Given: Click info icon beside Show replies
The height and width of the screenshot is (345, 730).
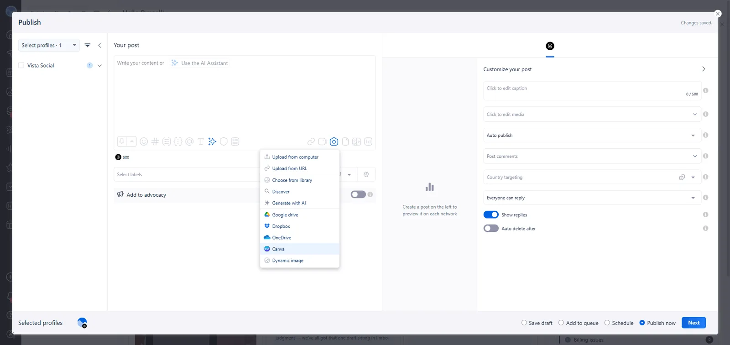Looking at the screenshot, I should click(706, 214).
